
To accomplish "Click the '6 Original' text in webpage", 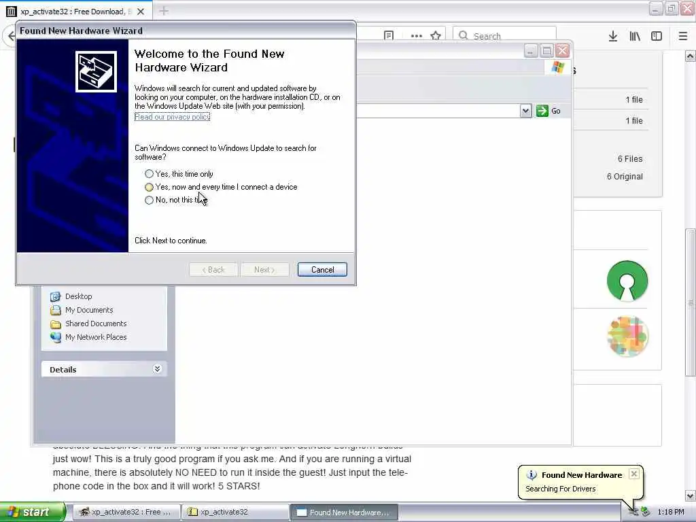I will (x=625, y=177).
